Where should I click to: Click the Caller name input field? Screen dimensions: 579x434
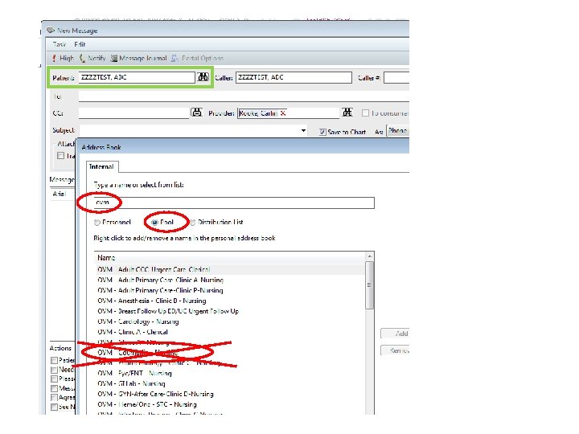(294, 77)
